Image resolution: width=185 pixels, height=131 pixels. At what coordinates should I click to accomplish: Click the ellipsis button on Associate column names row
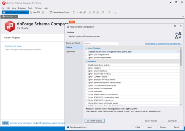click(178, 52)
